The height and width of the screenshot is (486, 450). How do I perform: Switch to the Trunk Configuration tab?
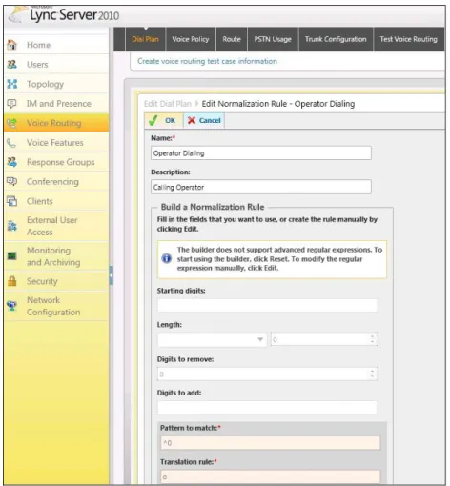tap(336, 39)
